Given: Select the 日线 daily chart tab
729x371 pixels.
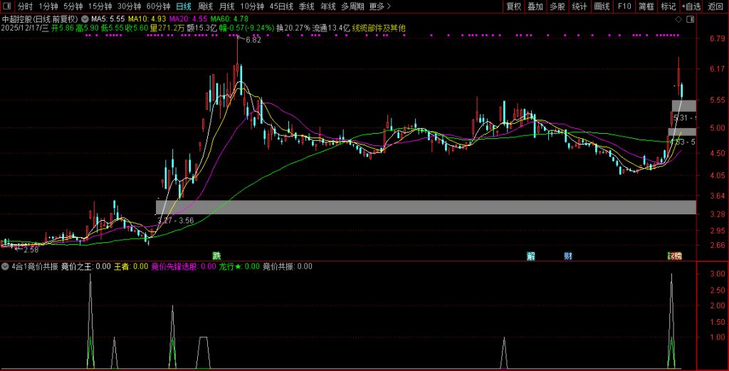Looking at the screenshot, I should point(184,6).
